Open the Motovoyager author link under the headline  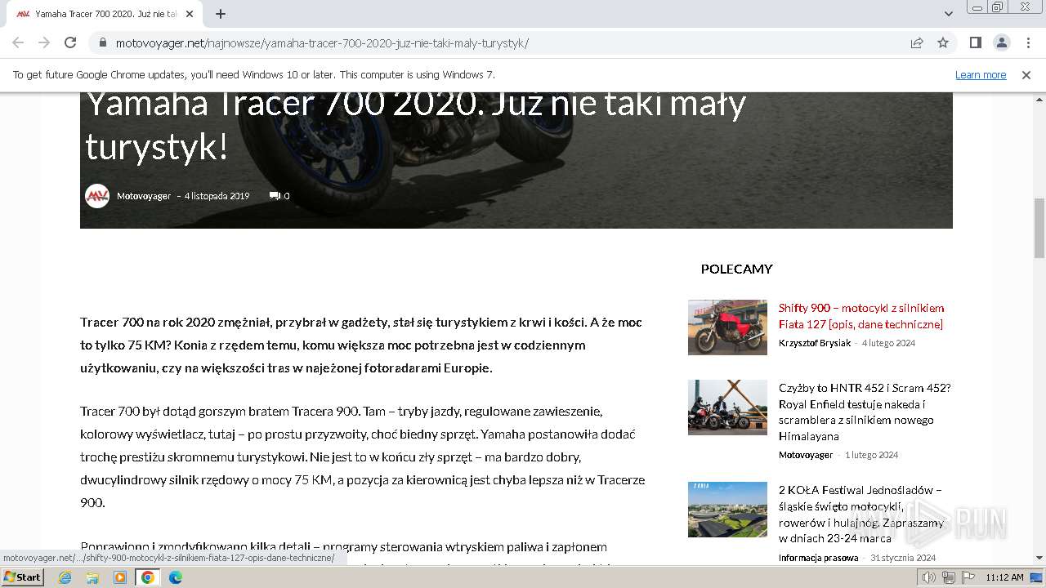coord(144,196)
